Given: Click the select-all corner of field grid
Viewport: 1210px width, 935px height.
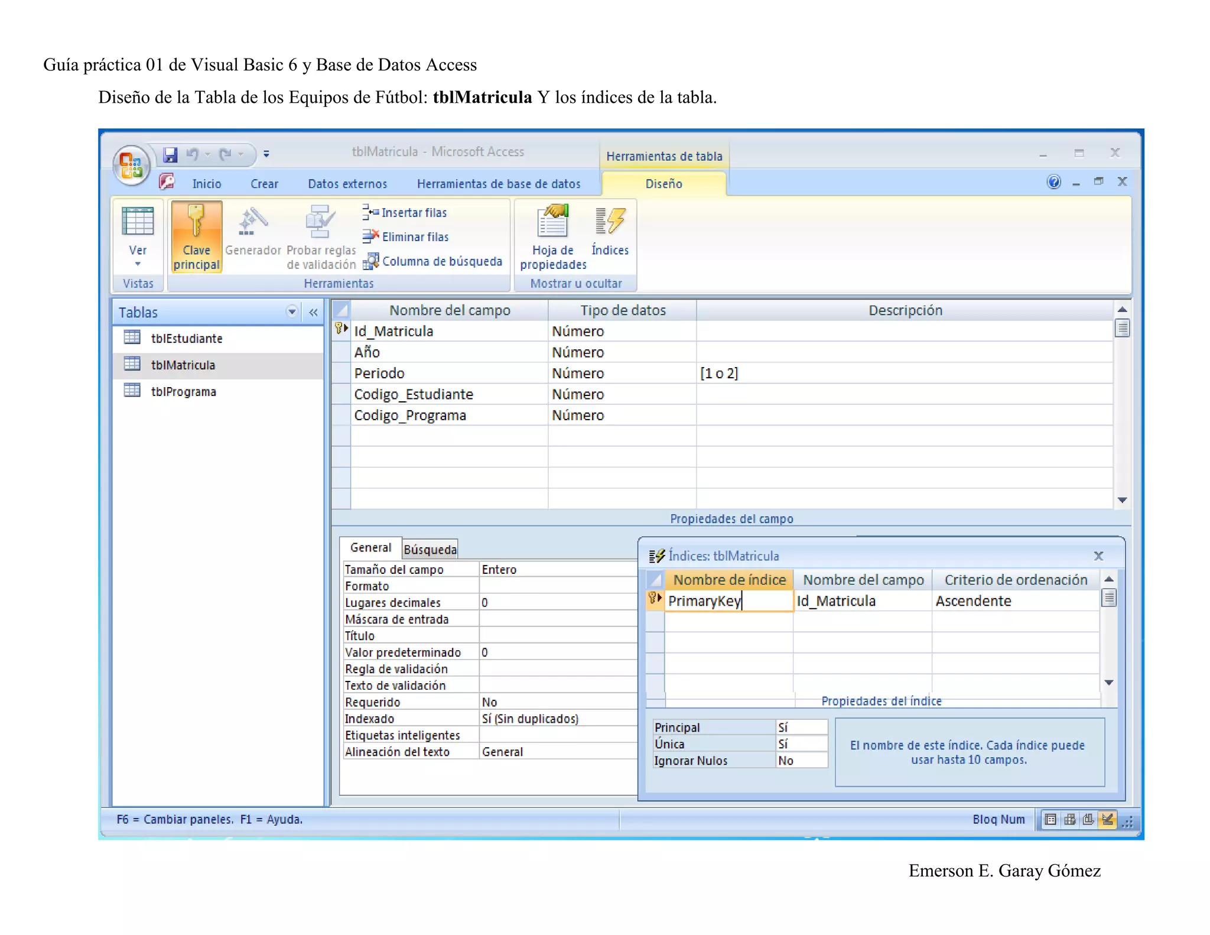Looking at the screenshot, I should point(341,310).
